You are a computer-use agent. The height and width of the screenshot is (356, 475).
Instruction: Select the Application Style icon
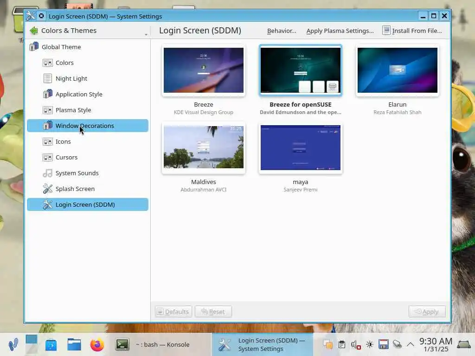(48, 94)
